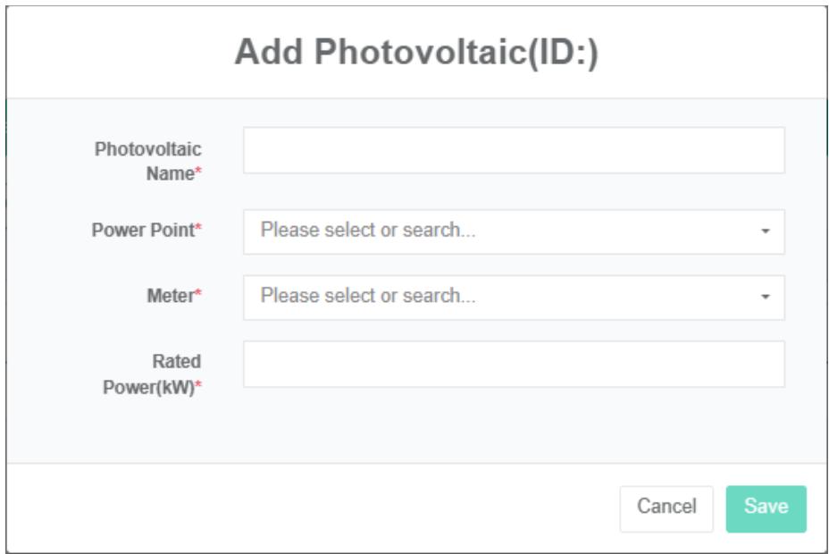829x554 pixels.
Task: Focus the Rated Power(kW) input field
Action: coord(514,364)
